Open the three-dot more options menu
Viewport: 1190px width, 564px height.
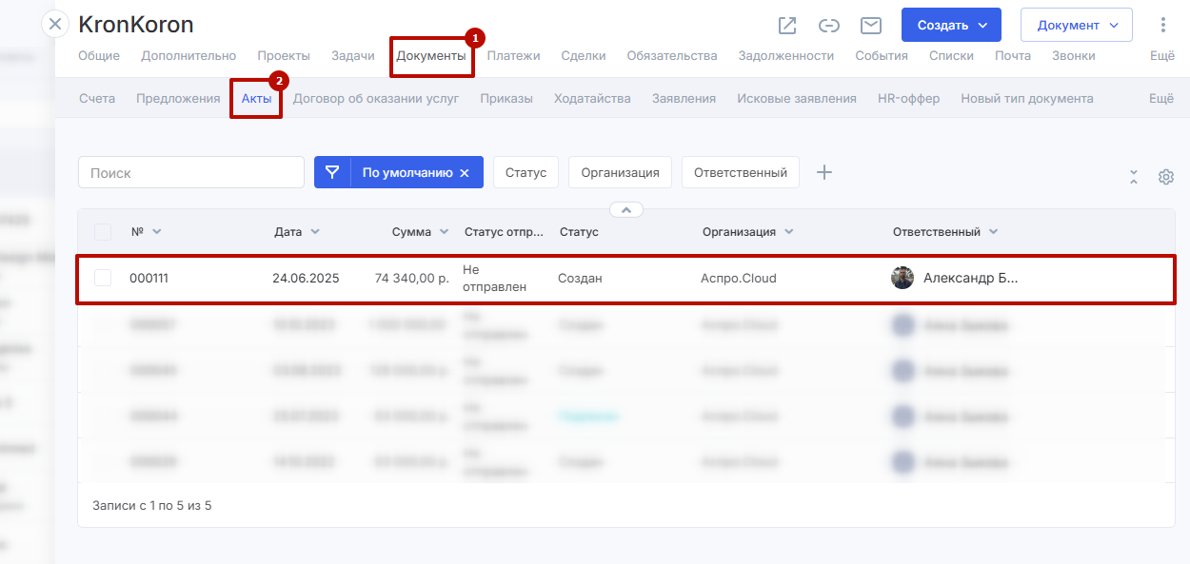tap(1162, 26)
